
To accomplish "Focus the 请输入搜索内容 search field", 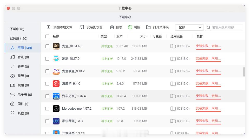I will click(224, 28).
